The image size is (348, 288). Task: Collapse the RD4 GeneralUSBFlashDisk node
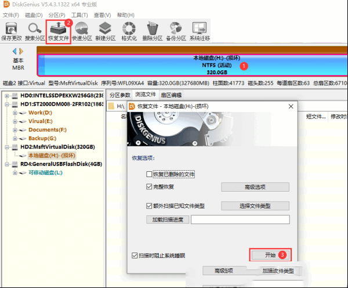[7, 164]
